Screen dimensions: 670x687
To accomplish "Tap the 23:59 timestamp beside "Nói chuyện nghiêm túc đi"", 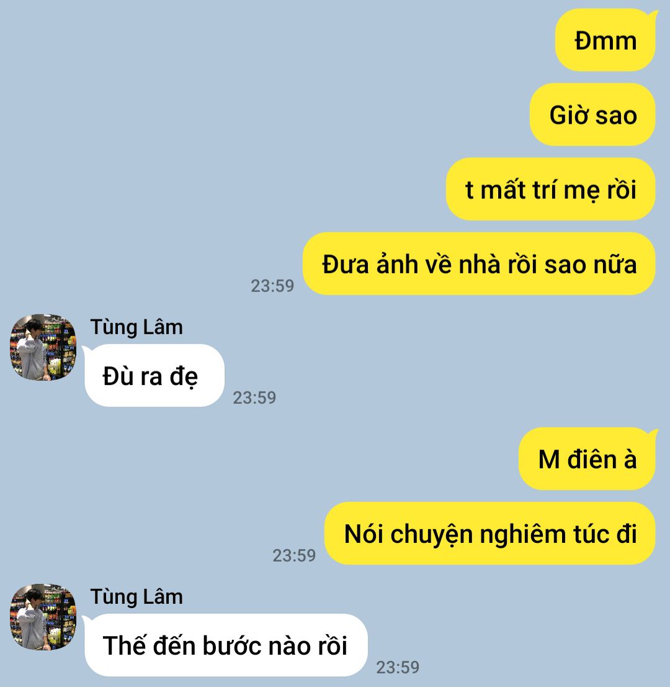I will (294, 555).
